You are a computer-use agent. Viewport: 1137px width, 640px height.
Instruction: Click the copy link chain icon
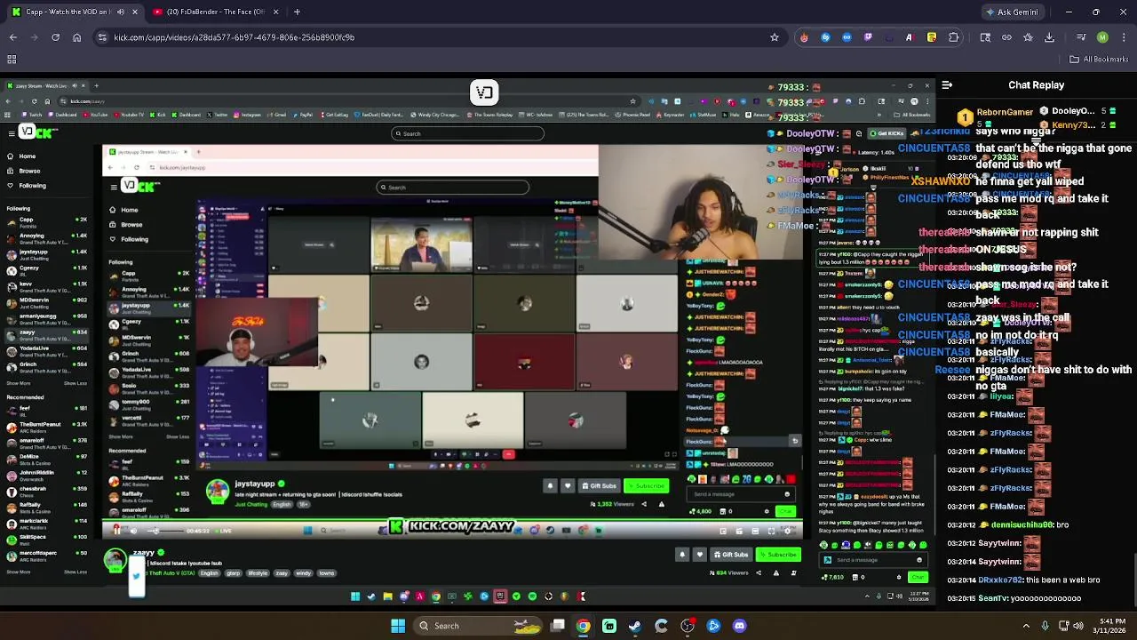[x=1006, y=37]
